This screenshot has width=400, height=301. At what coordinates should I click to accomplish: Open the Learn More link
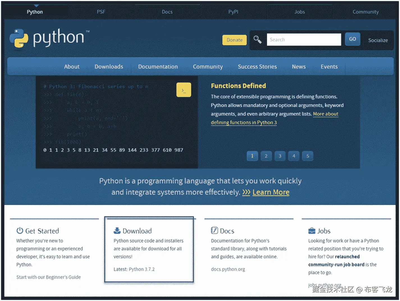coord(271,192)
